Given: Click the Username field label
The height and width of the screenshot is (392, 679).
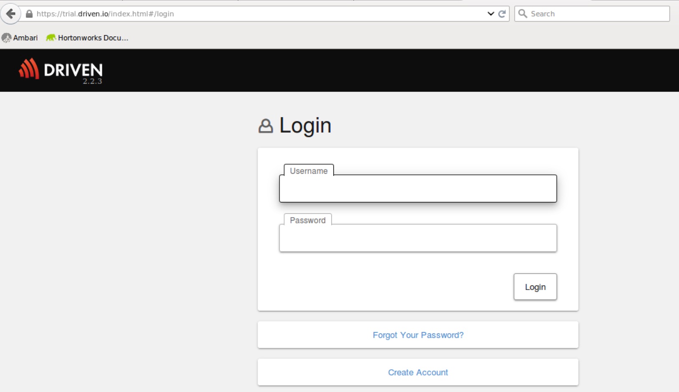Looking at the screenshot, I should point(309,171).
